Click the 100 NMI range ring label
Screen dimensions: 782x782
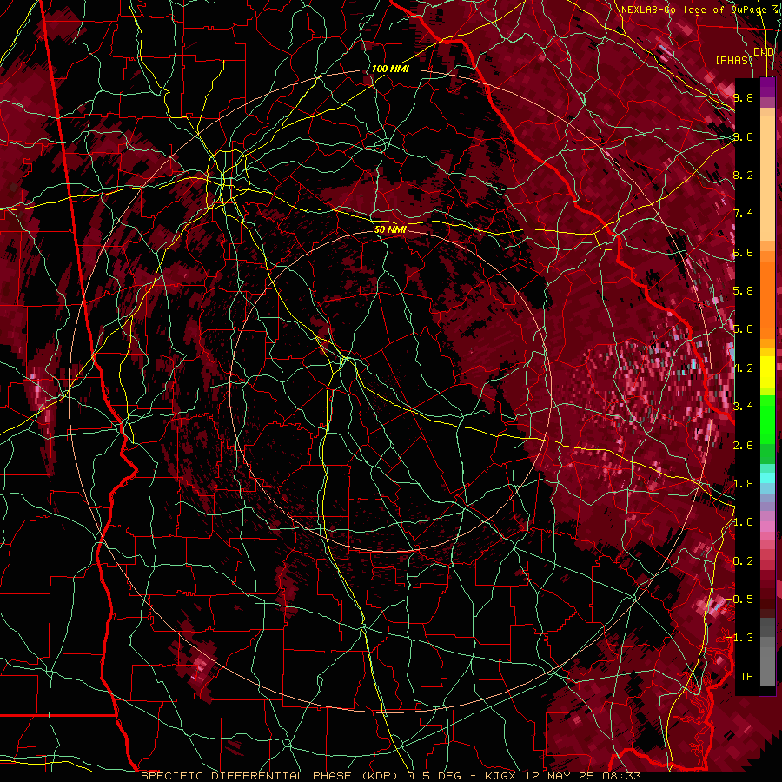click(x=390, y=69)
